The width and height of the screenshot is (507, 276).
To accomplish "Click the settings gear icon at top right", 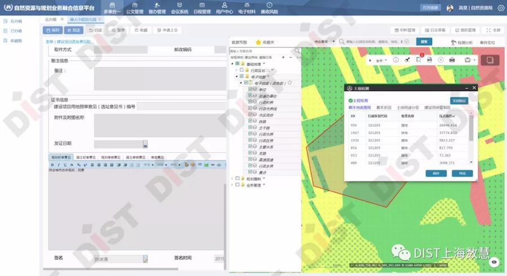I will (501, 8).
